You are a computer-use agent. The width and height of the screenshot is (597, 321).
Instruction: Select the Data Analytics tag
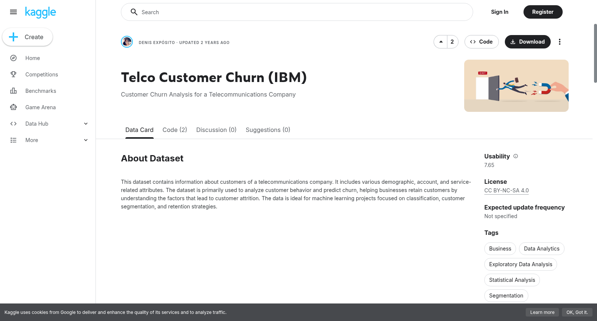(x=542, y=249)
